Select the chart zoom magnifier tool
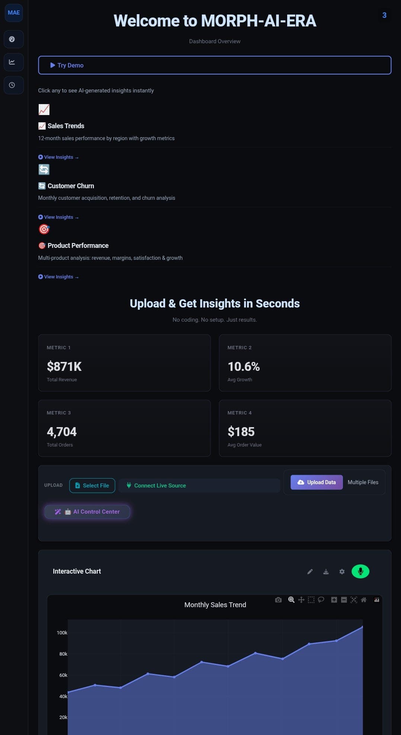401x735 pixels. tap(291, 600)
